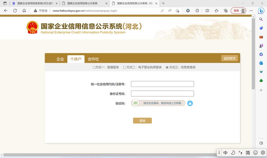Click the vertical page scrollbar
This screenshot has height=158, width=267.
click(x=253, y=54)
